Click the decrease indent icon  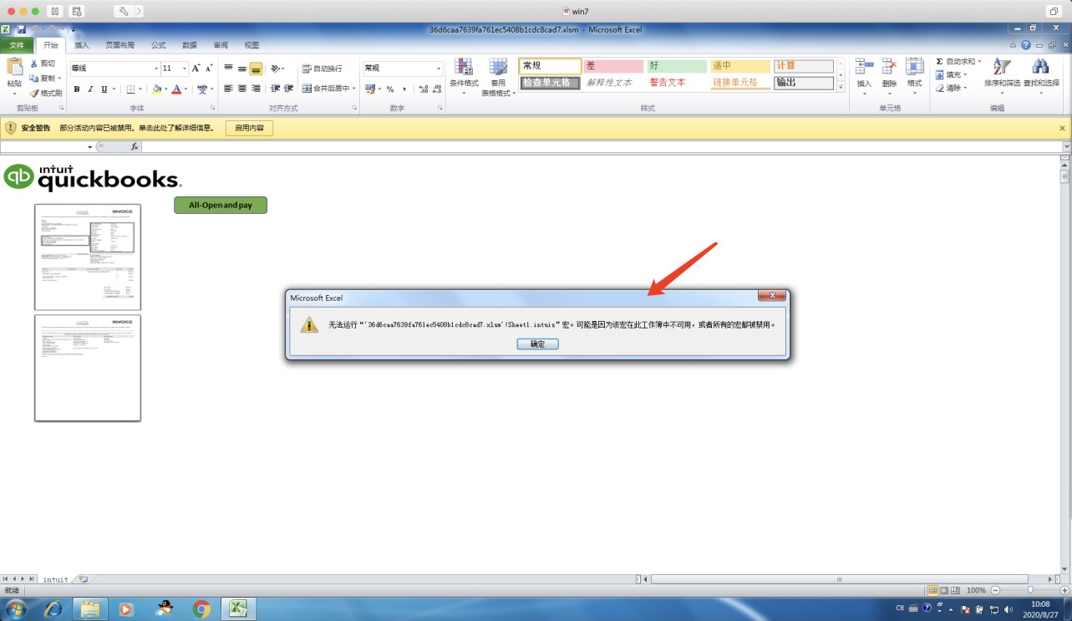[274, 89]
